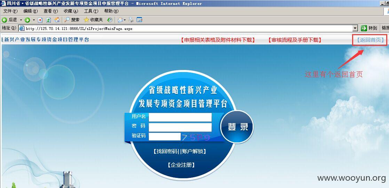Click the 找回密码 link
The height and width of the screenshot is (188, 389).
166,151
